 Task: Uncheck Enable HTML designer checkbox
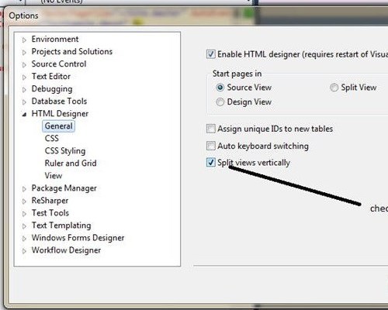point(211,54)
